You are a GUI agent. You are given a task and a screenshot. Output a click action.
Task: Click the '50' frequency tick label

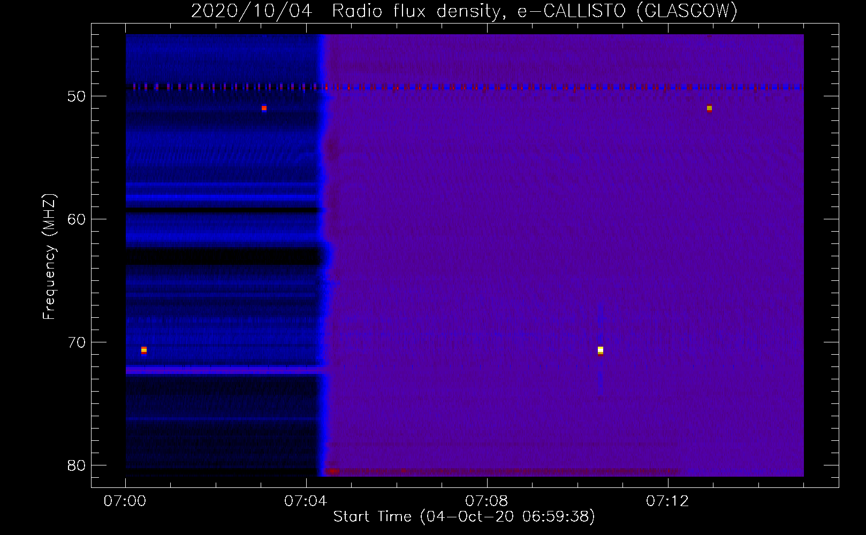77,96
